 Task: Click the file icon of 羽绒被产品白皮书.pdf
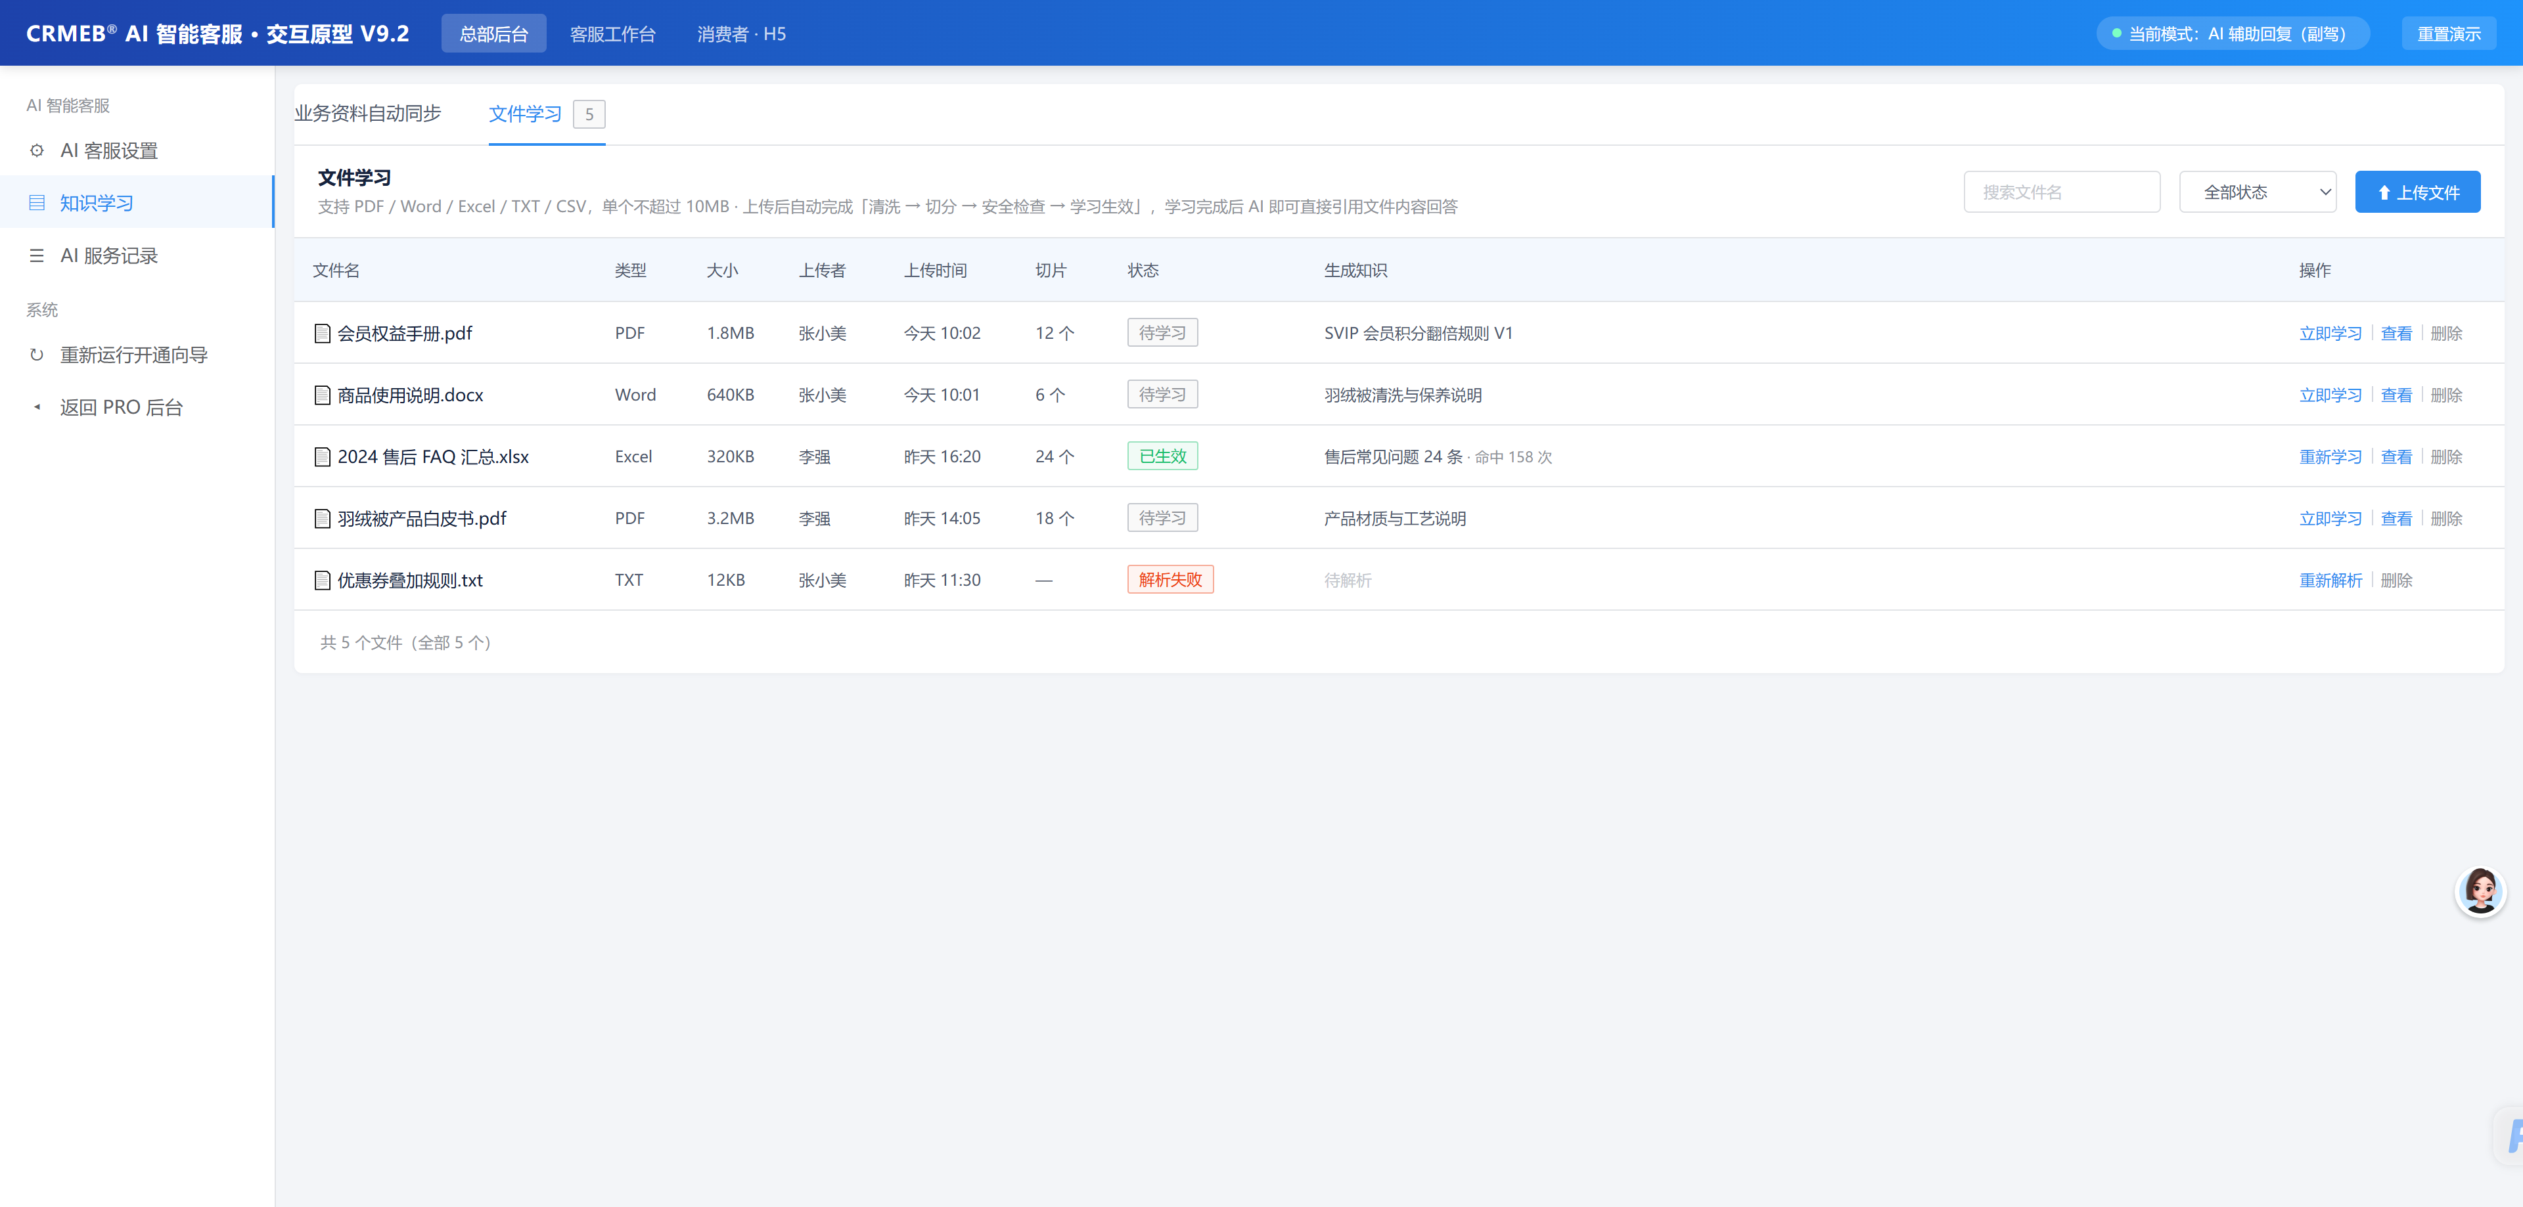321,519
